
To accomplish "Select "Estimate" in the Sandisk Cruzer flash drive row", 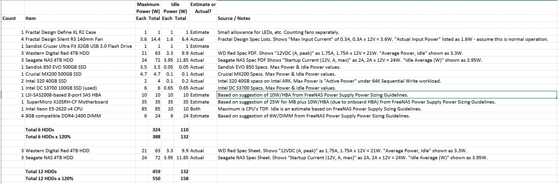I will tap(200, 46).
